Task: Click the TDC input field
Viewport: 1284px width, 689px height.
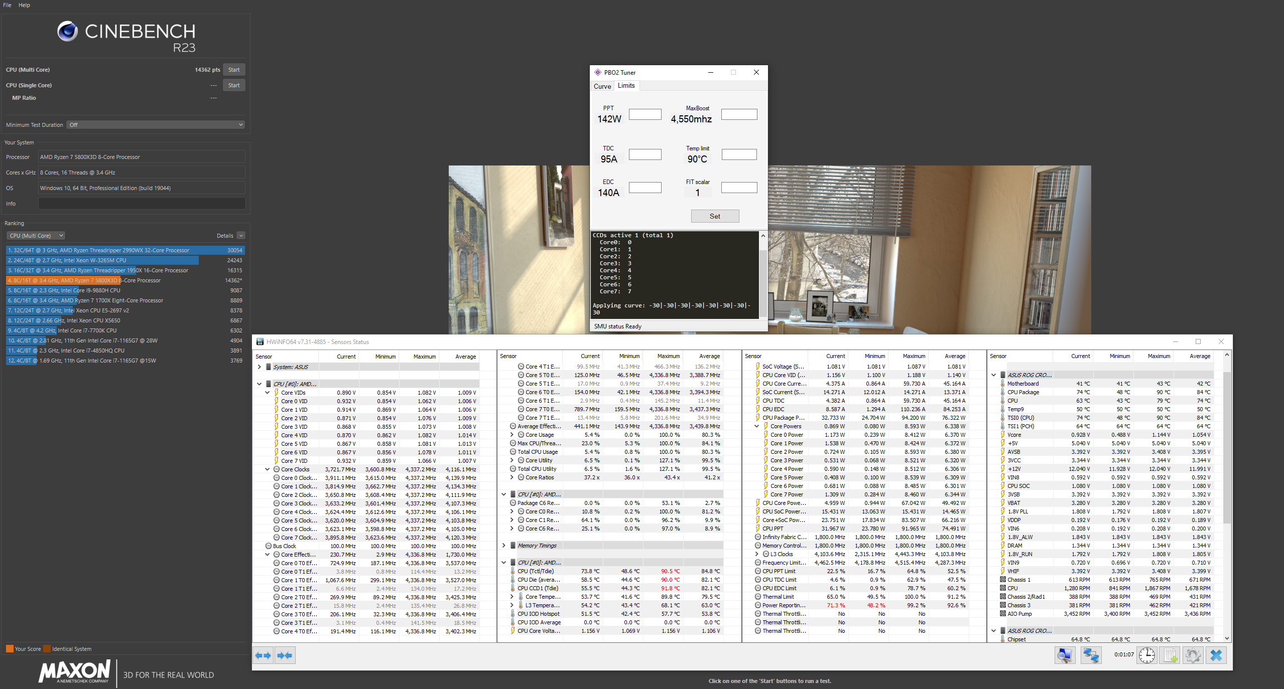Action: 645,154
